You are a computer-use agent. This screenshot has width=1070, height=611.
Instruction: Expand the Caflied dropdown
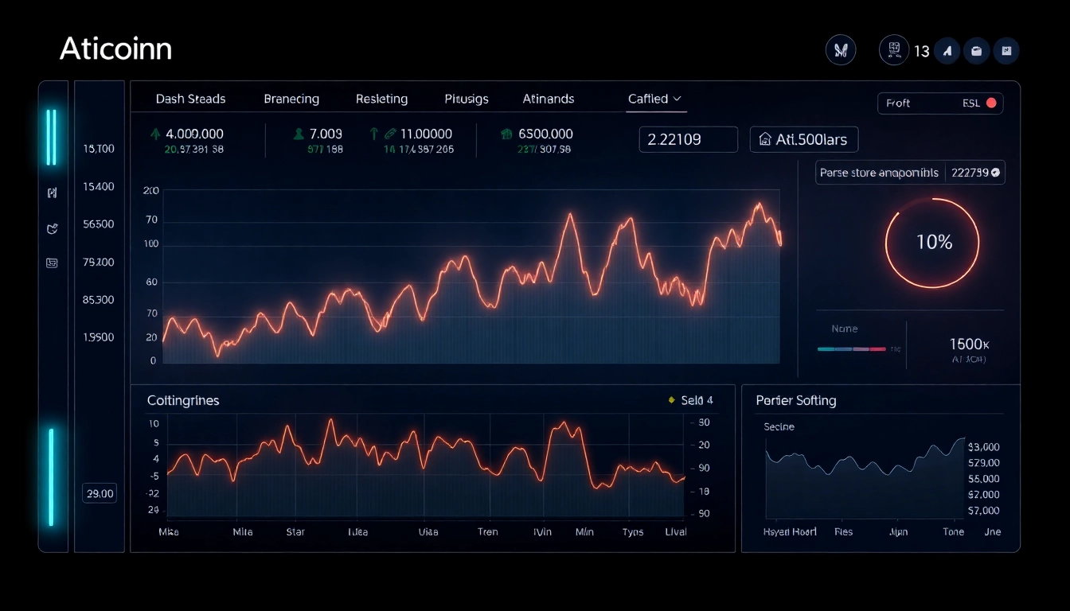point(655,99)
